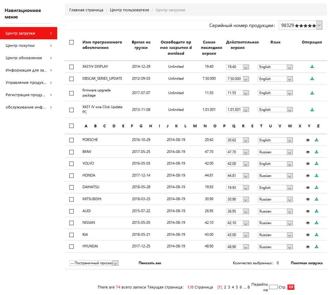View details eye icon for PORSCHE
The height and width of the screenshot is (295, 328).
308,140
